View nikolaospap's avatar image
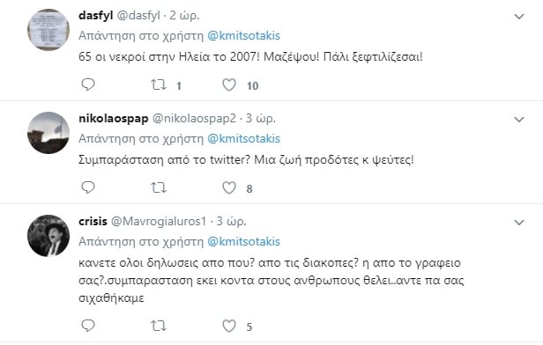This screenshot has height=345, width=543. pyautogui.click(x=48, y=133)
